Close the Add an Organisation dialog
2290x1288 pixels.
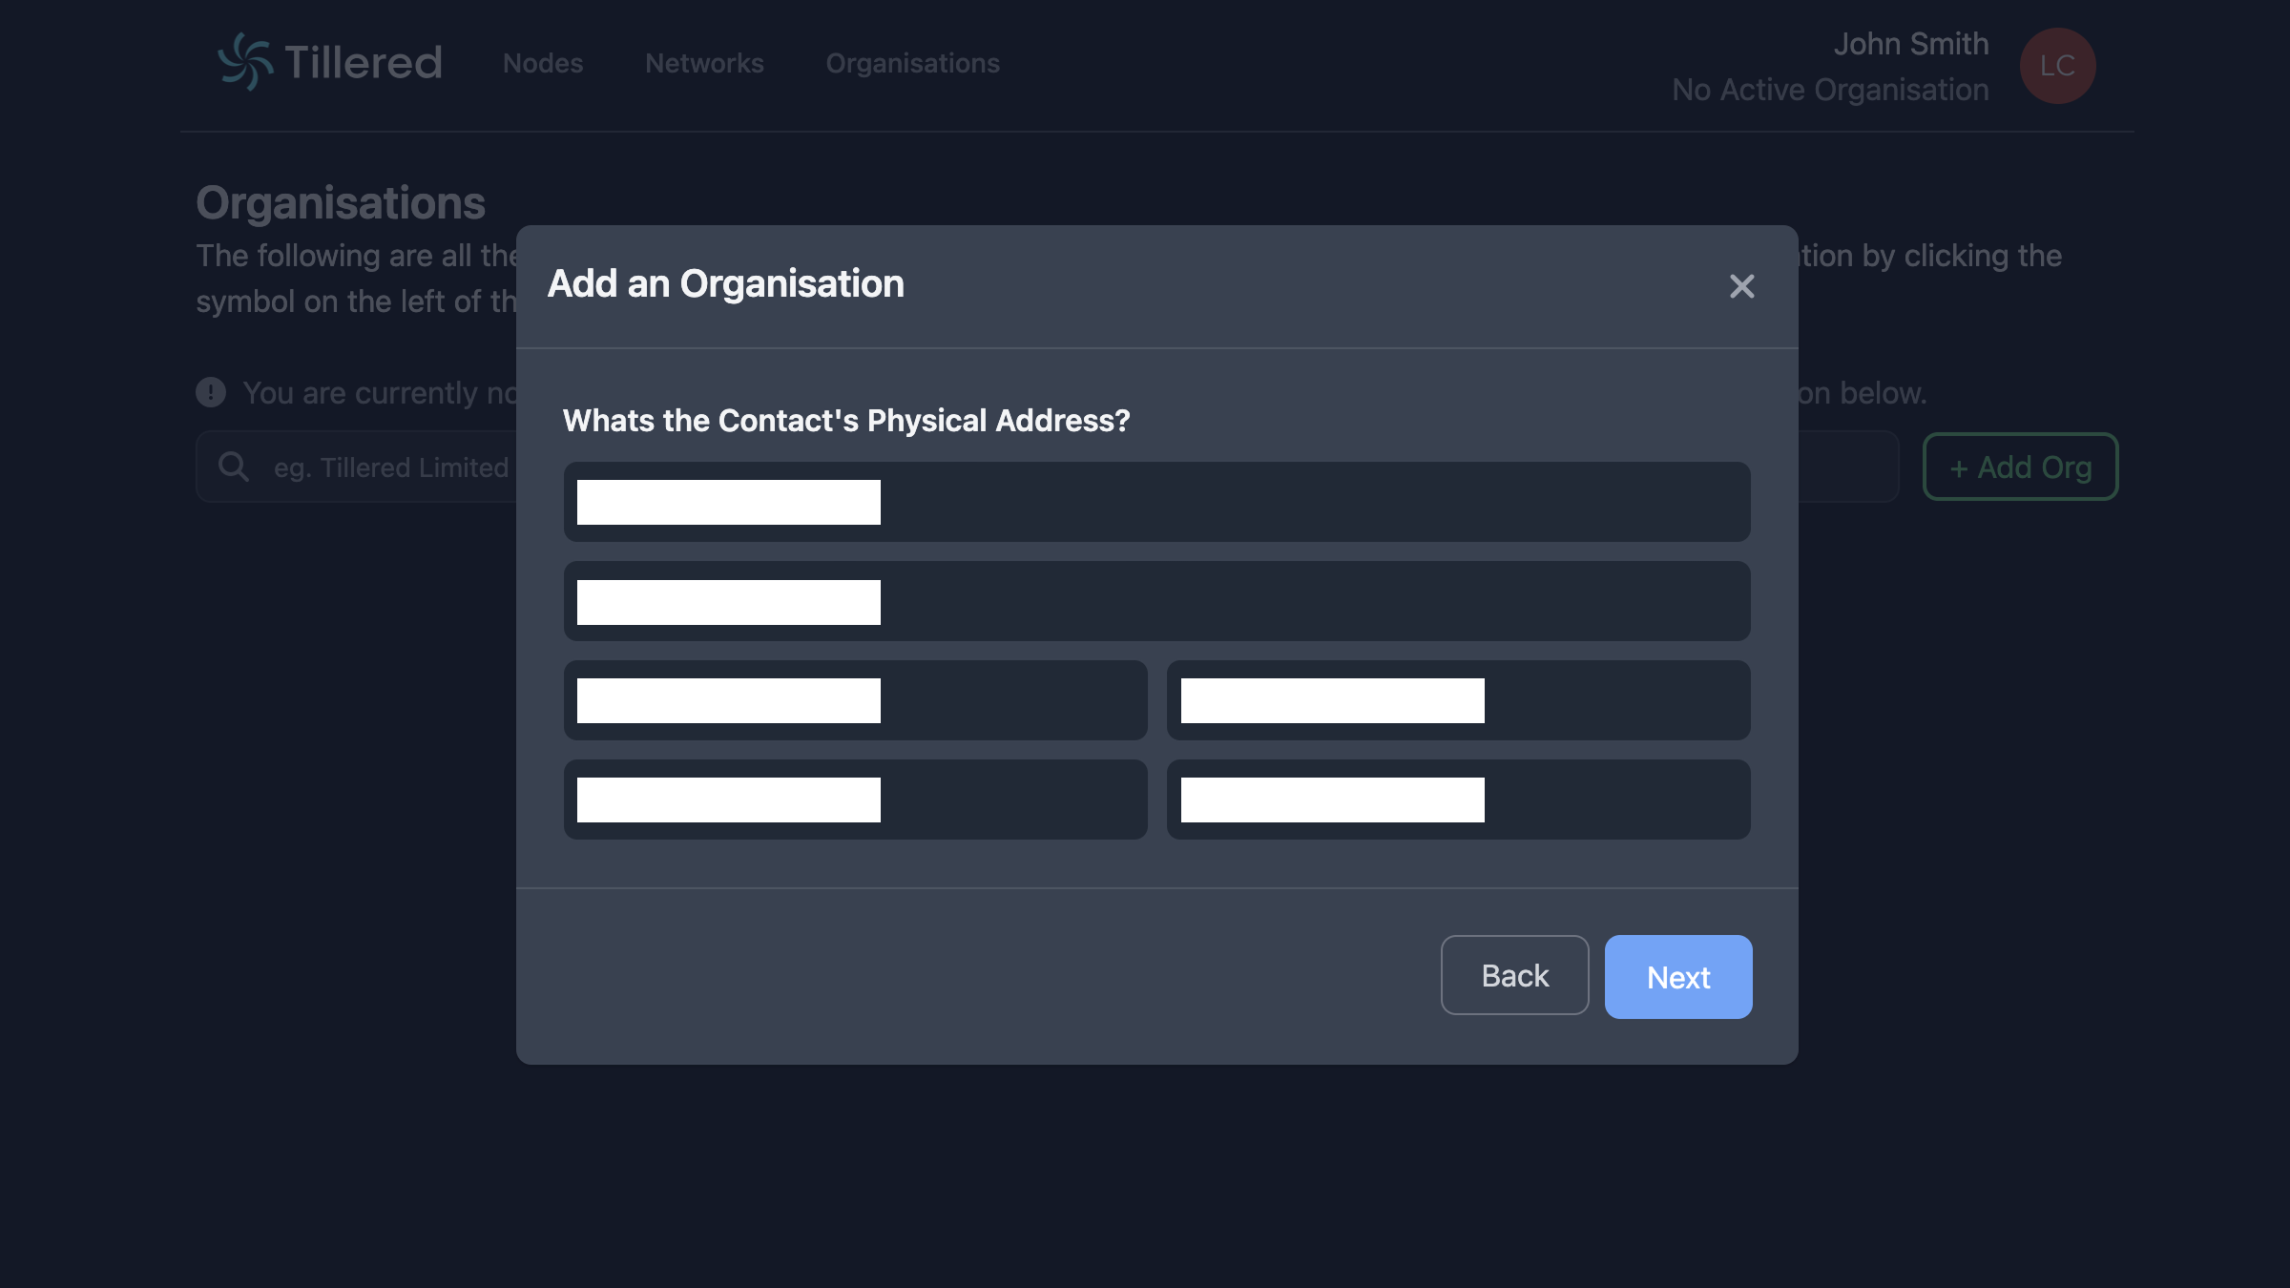(1741, 286)
